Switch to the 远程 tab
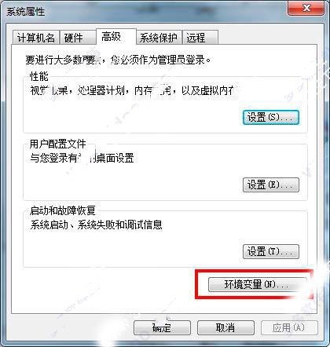330x347 pixels. (200, 38)
